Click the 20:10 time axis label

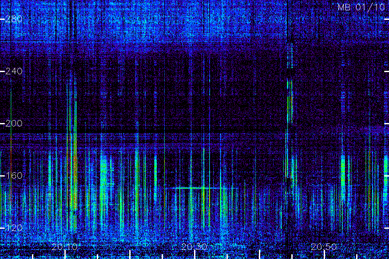click(x=64, y=246)
